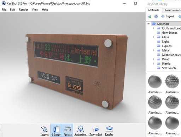Expand the Plastic folder
This screenshot has height=137, width=181.
(x=153, y=64)
